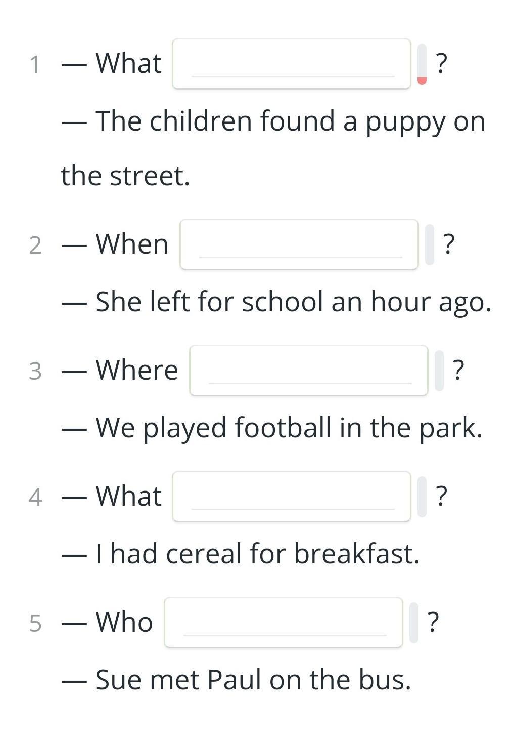Focus the blank field after "When"
Viewport: 512px width, 737px height.
pos(299,244)
